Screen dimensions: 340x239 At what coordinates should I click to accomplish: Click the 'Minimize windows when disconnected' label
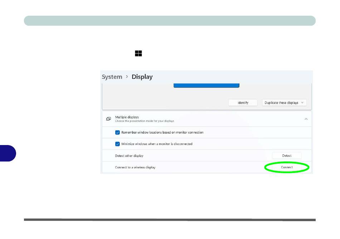(x=157, y=144)
